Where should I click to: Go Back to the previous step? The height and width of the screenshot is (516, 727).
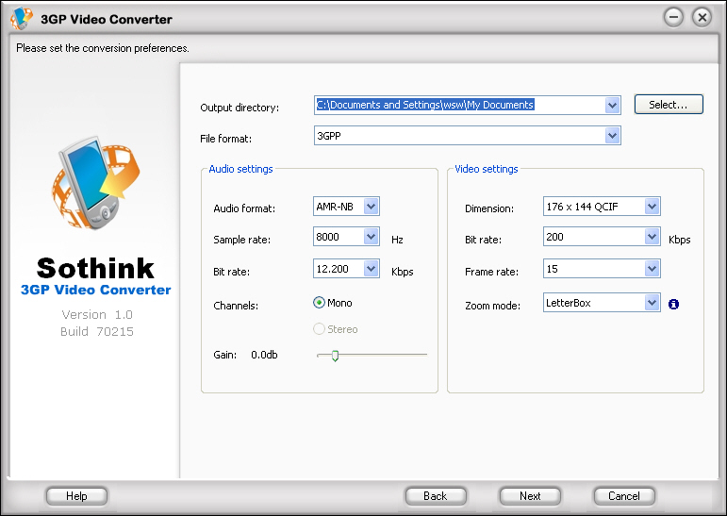[x=436, y=496]
